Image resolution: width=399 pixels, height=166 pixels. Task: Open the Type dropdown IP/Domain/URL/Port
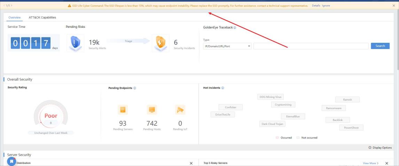coord(227,46)
